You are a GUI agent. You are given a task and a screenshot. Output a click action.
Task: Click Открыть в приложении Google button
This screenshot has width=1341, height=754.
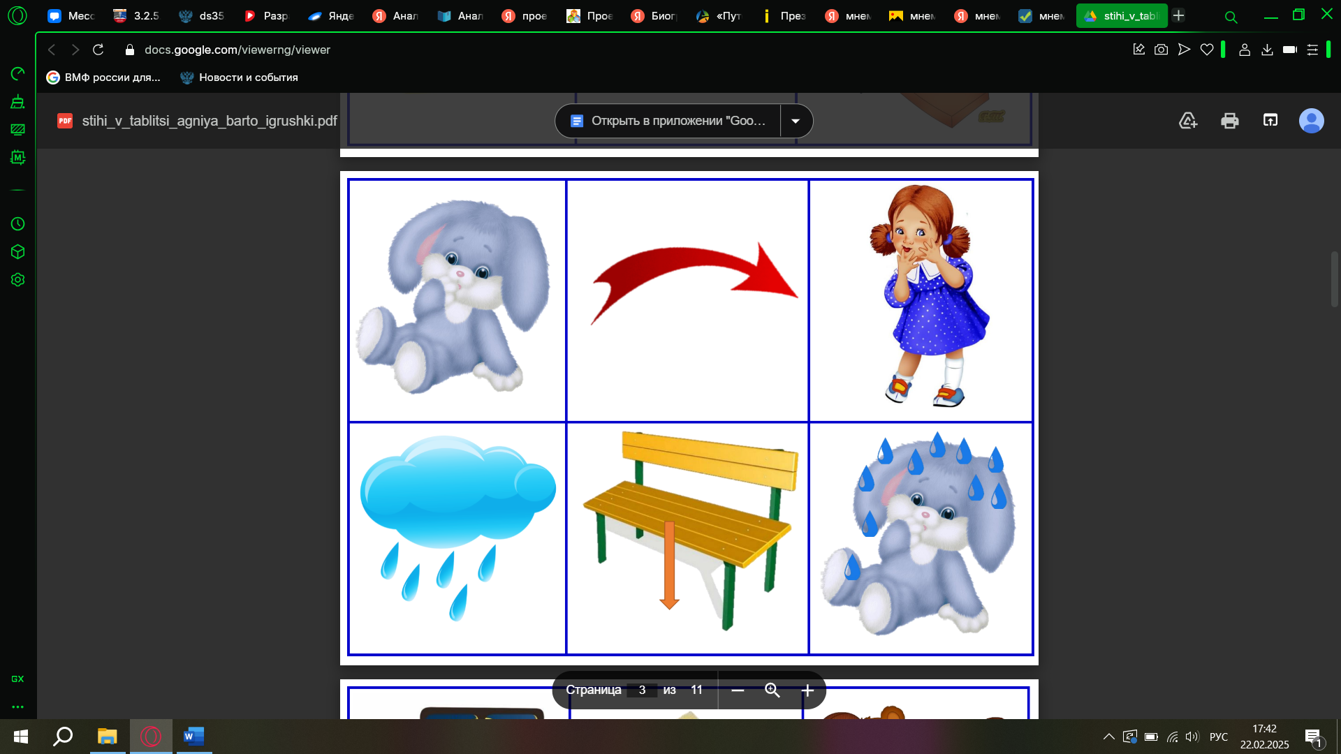[668, 121]
